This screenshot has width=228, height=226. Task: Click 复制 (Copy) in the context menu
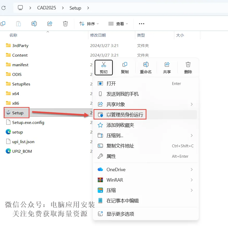[x=125, y=68]
